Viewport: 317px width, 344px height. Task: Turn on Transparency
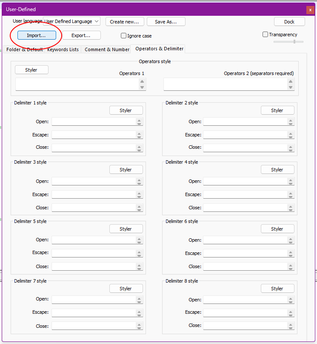[265, 34]
